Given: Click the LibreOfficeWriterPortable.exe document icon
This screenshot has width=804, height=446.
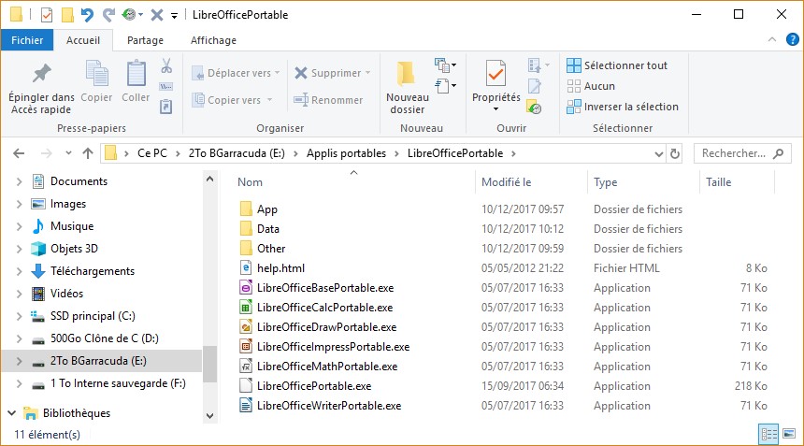Looking at the screenshot, I should [x=246, y=406].
